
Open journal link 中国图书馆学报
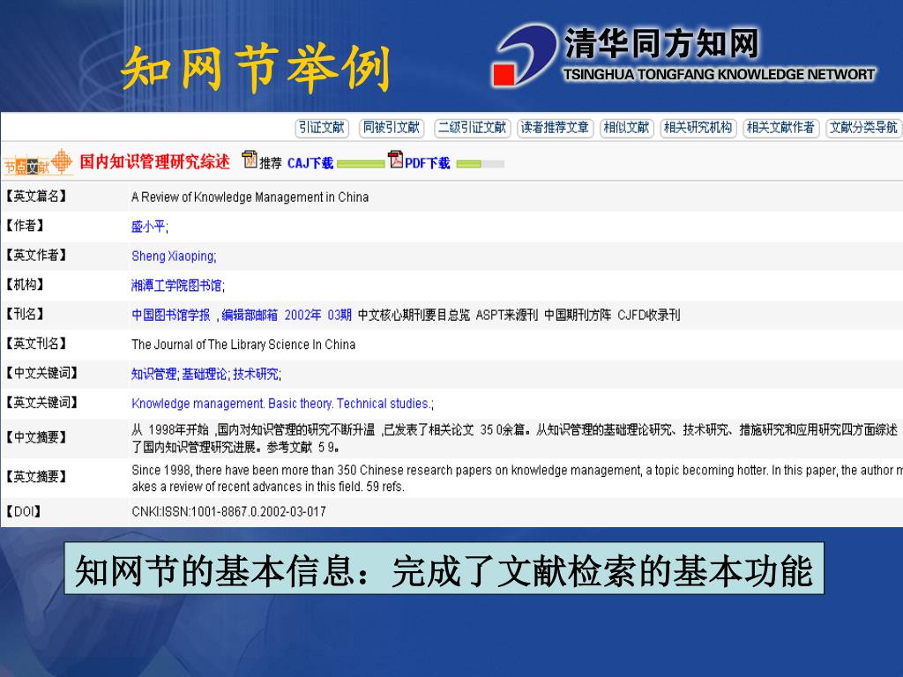click(x=171, y=315)
